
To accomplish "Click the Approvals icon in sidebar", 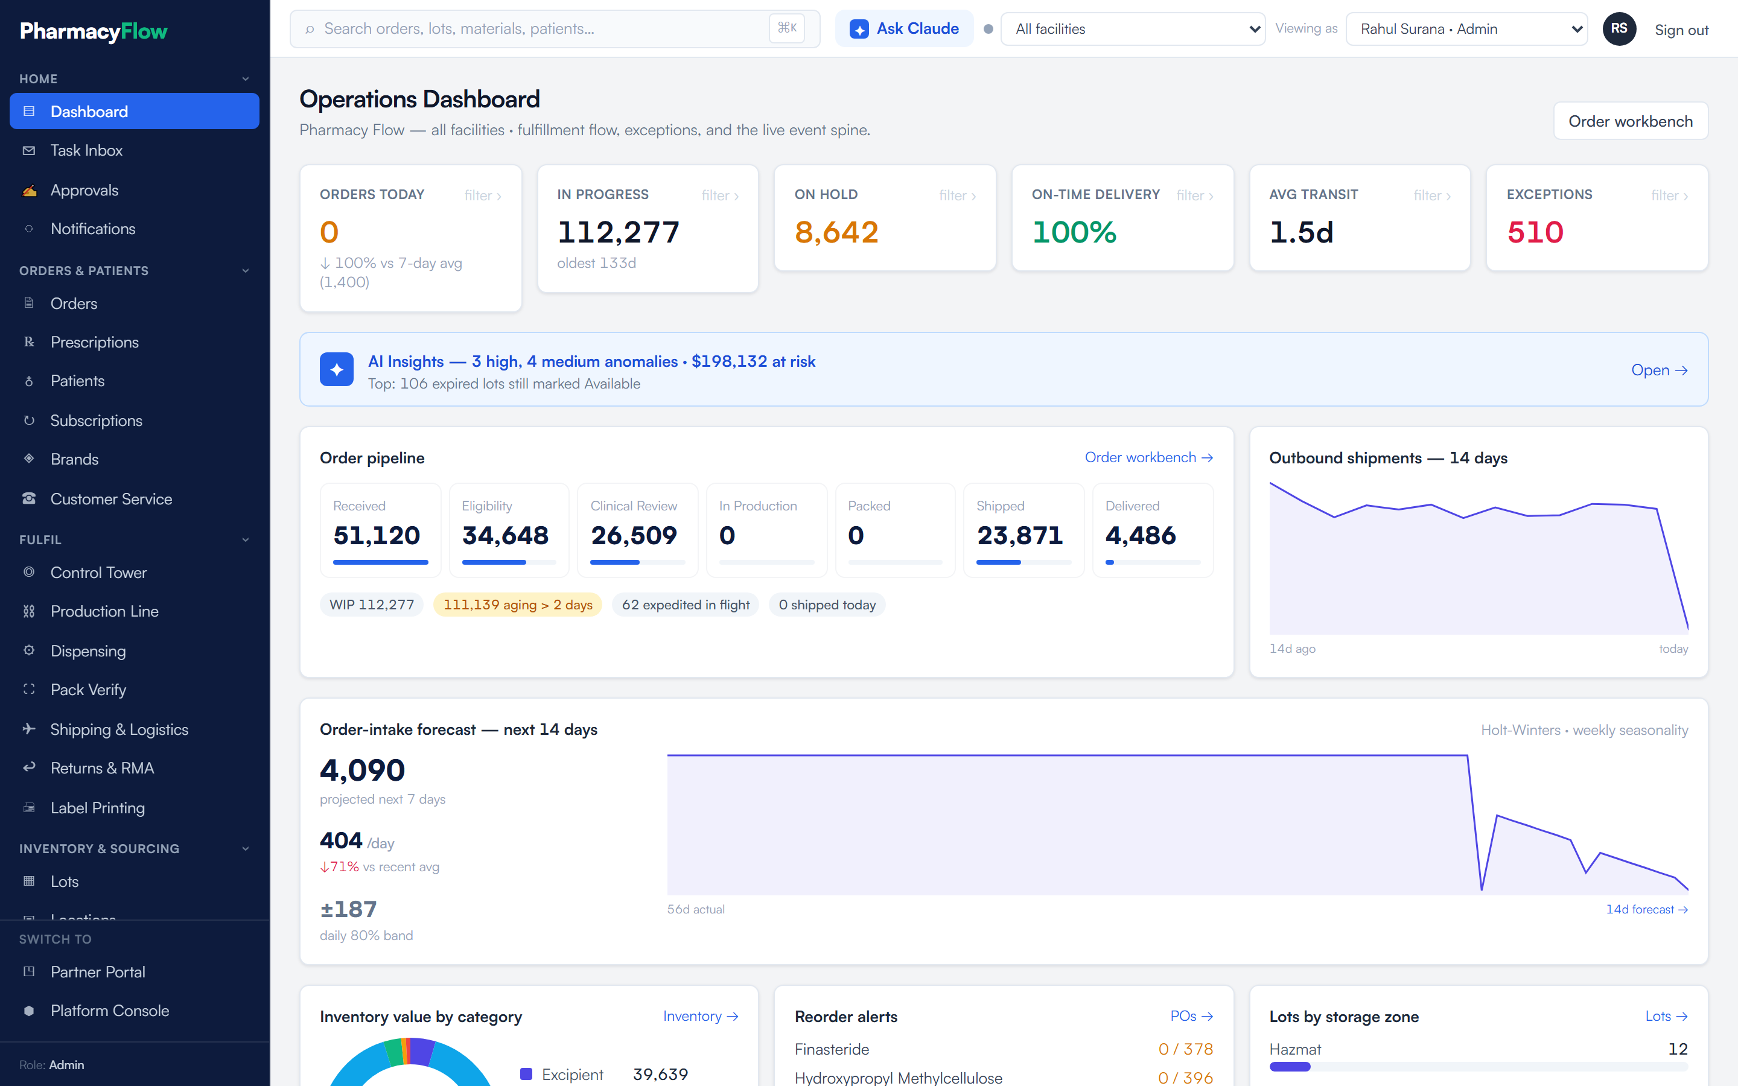I will pos(29,190).
